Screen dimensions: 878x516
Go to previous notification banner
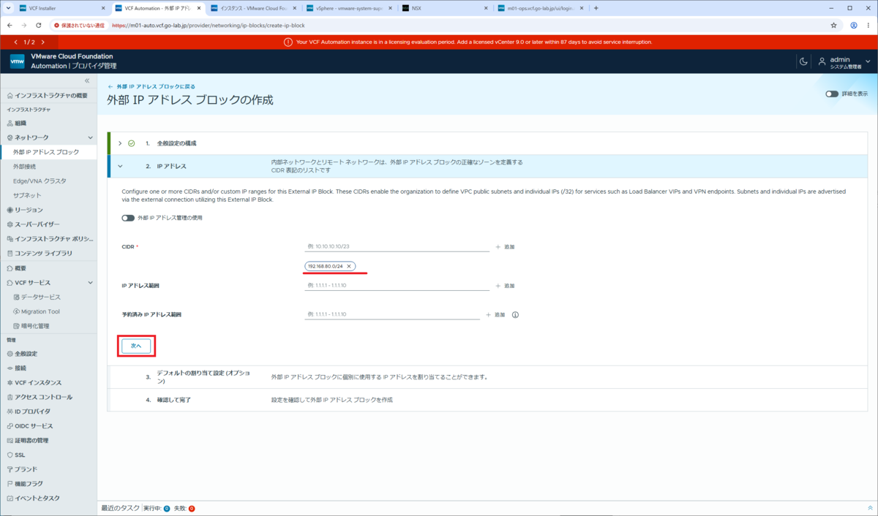[x=16, y=42]
